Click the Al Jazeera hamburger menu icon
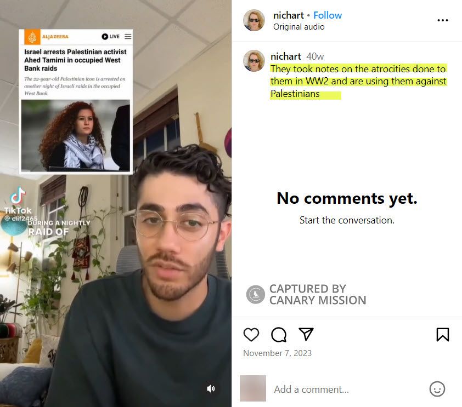 (128, 37)
